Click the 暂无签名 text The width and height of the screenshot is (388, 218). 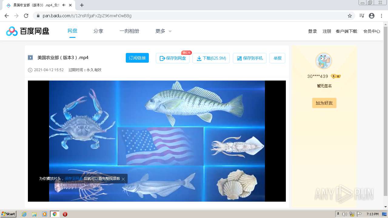(x=324, y=86)
